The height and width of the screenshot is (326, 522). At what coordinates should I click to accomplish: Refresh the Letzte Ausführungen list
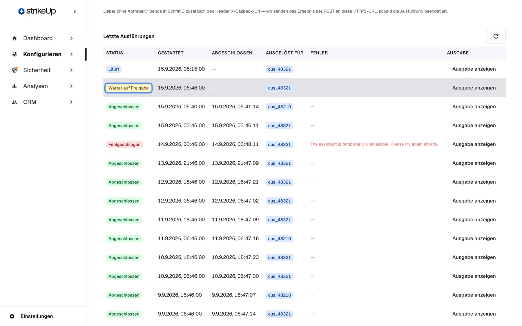[x=496, y=36]
